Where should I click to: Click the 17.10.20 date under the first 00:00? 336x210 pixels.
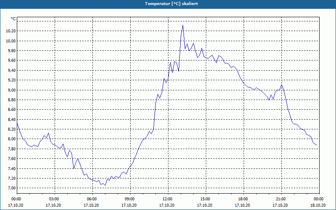click(x=16, y=205)
